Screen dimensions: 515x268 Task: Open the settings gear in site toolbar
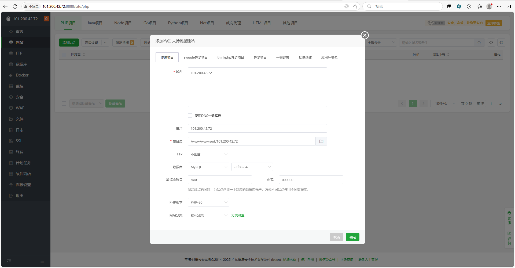501,43
